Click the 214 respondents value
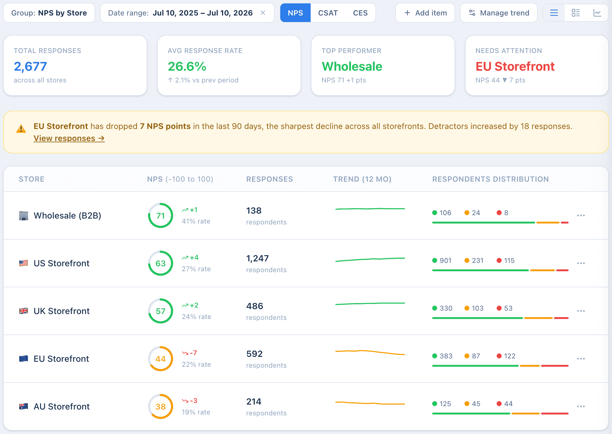The width and height of the screenshot is (612, 434). (254, 401)
